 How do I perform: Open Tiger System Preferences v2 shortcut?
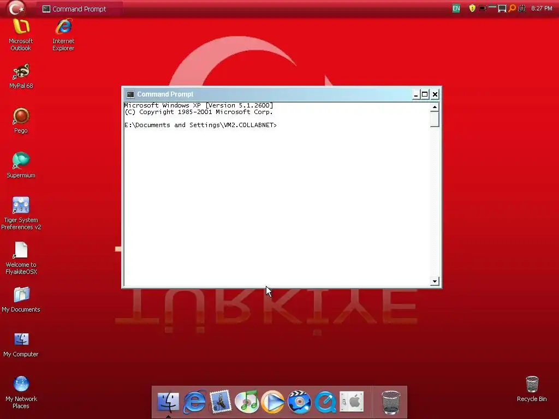click(21, 213)
